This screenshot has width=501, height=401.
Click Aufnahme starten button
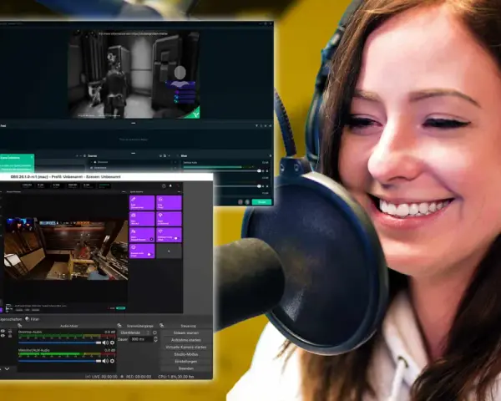click(186, 340)
